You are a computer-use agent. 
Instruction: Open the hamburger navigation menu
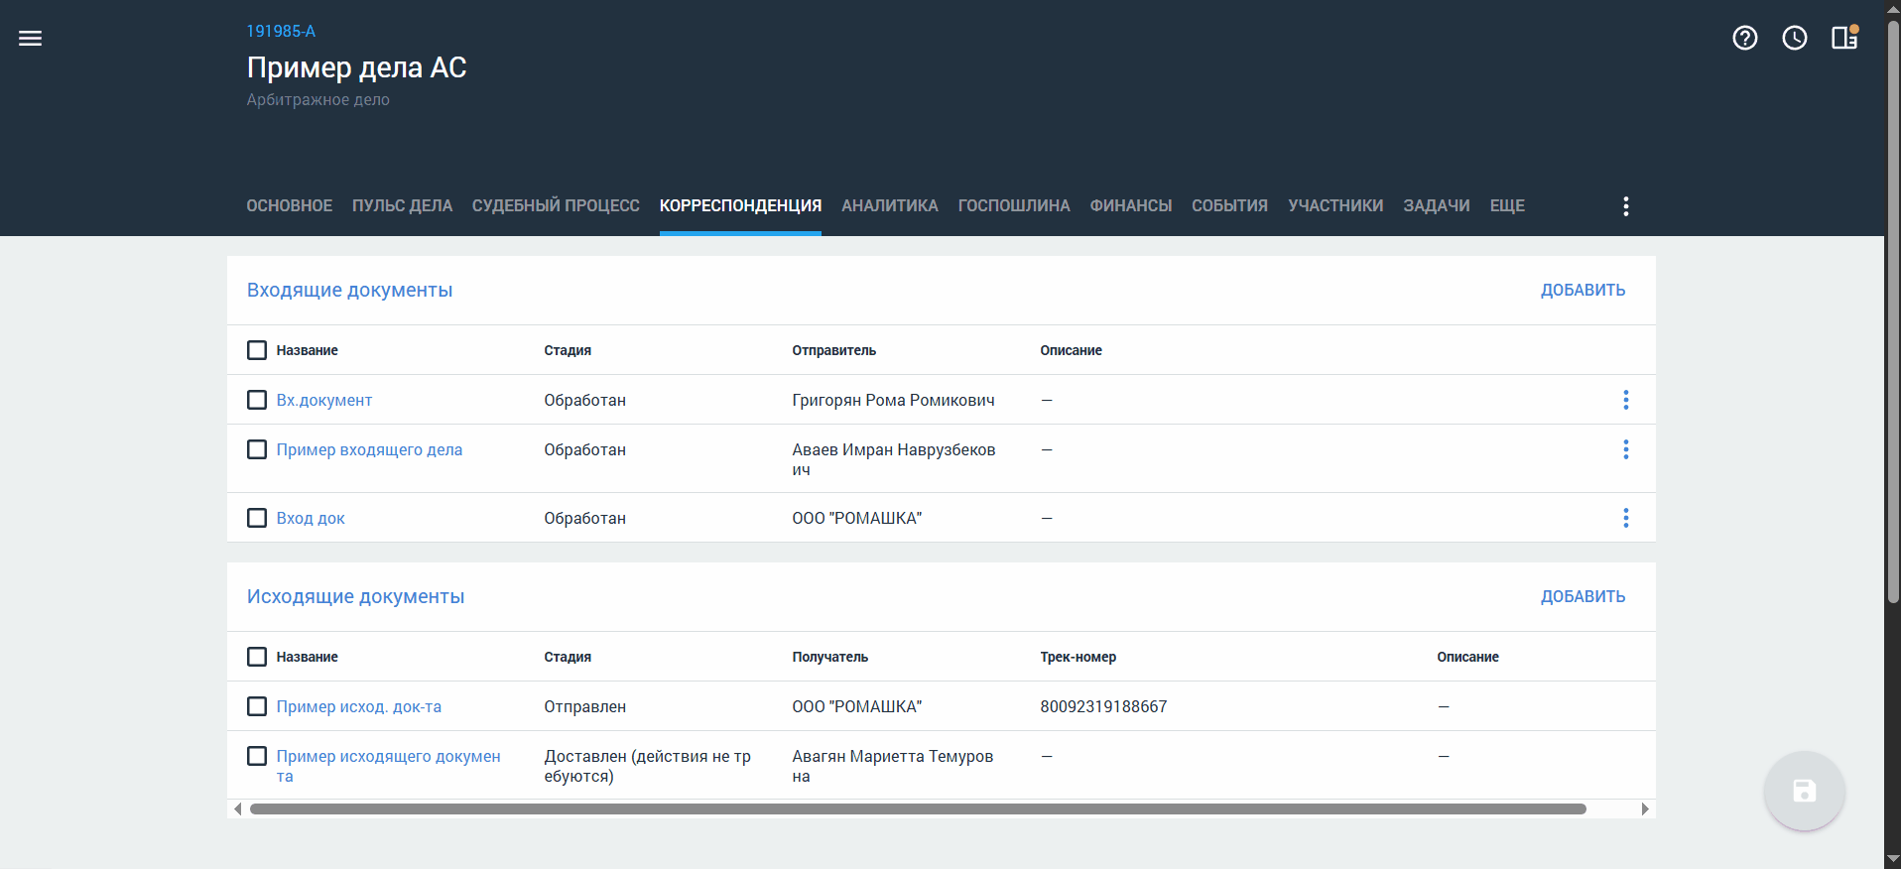point(31,39)
